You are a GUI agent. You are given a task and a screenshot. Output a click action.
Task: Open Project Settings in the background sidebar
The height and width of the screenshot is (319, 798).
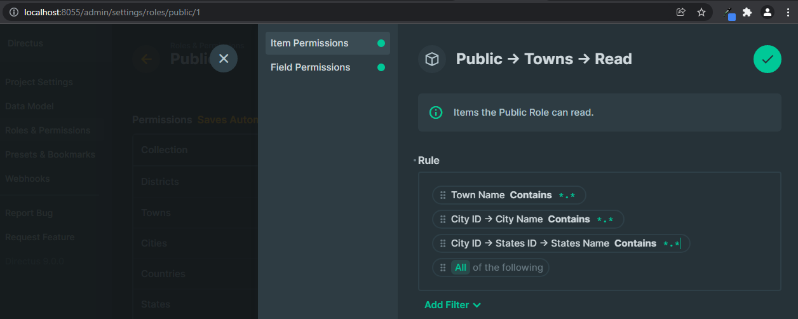click(x=39, y=82)
